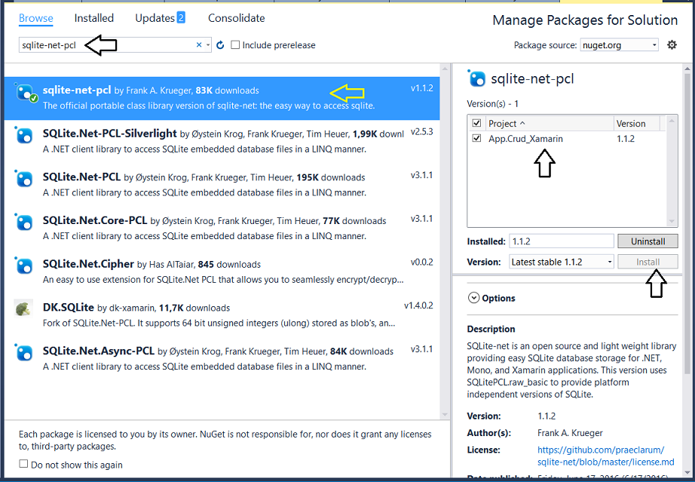Select the sqlite-net-pcl package row
This screenshot has width=695, height=482.
(222, 99)
